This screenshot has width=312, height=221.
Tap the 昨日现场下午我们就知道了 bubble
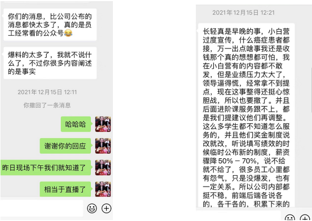click(x=45, y=168)
